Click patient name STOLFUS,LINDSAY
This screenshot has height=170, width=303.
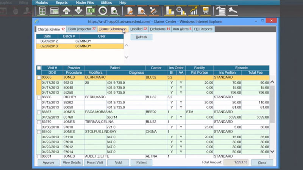pos(101,131)
